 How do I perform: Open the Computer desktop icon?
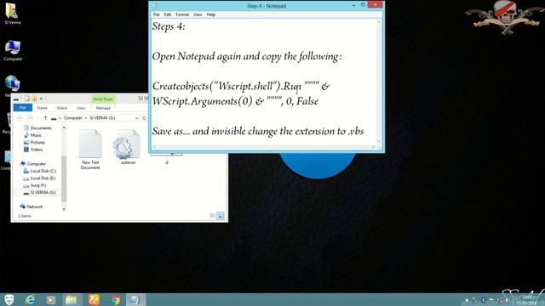click(x=13, y=50)
